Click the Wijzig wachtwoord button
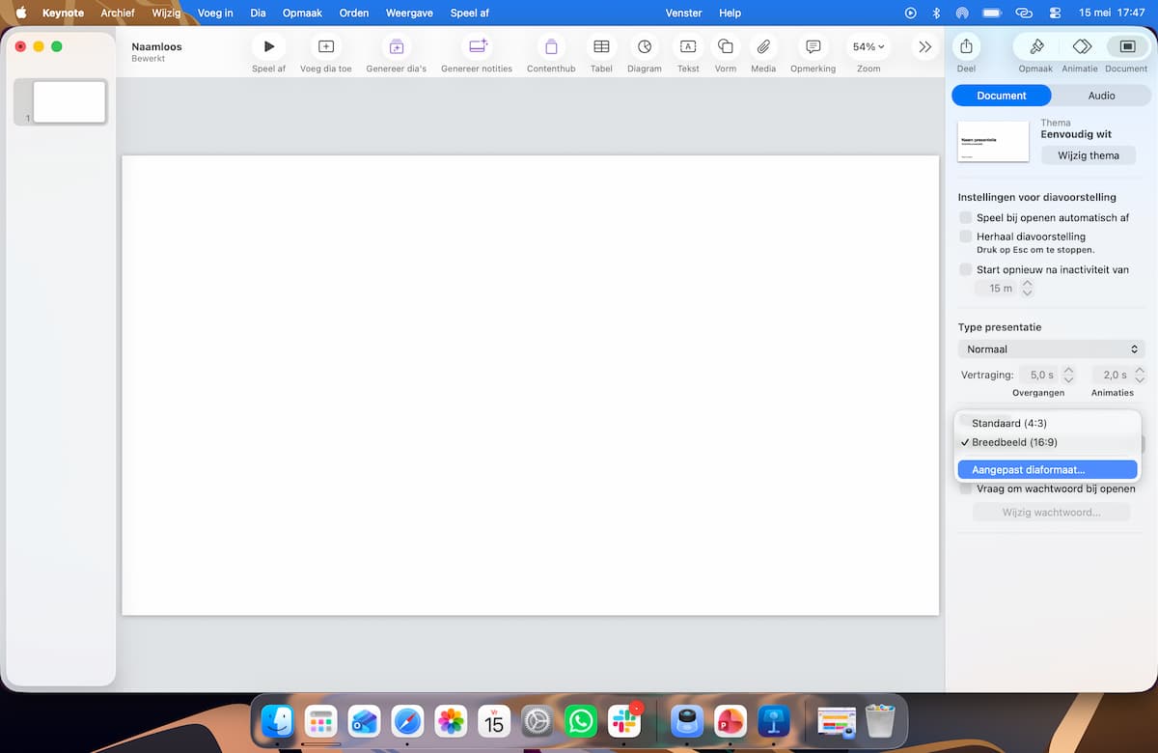This screenshot has width=1158, height=753. pos(1051,513)
